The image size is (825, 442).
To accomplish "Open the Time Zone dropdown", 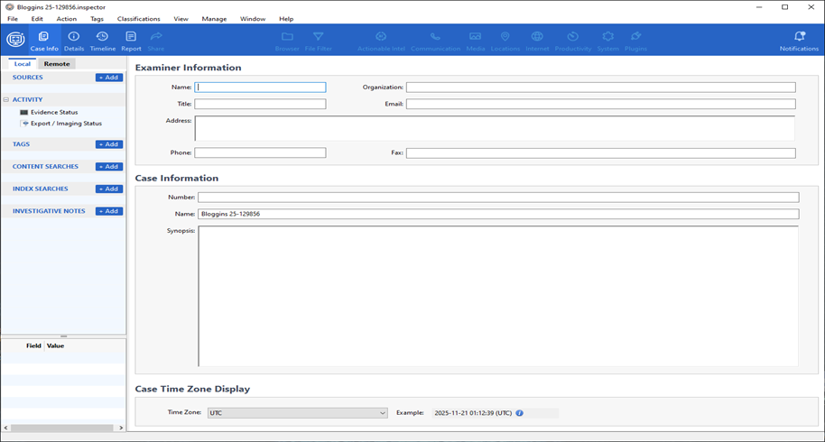I will [297, 413].
